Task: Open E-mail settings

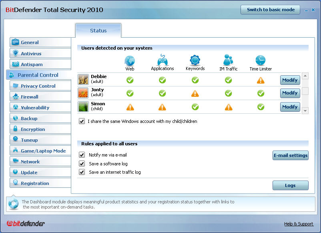Action: click(290, 155)
